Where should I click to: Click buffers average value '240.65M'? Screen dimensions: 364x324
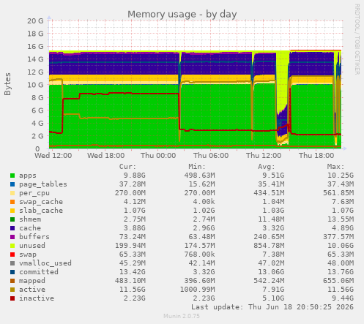[269, 237]
